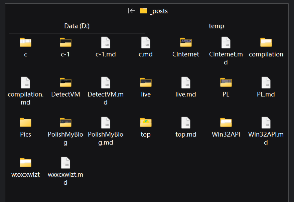This screenshot has height=202, width=294.
Task: Select the PE.md file
Action: 266,83
